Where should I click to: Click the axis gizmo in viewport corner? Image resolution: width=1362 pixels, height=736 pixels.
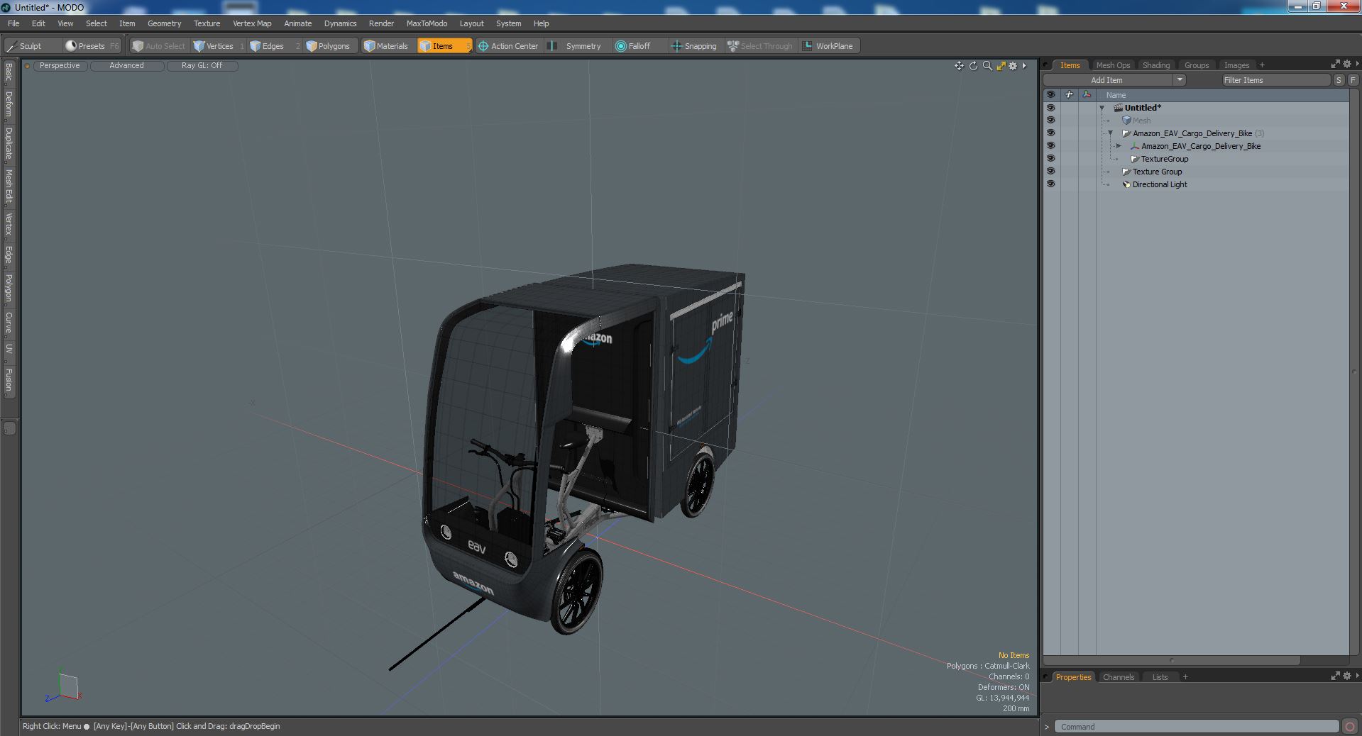64,686
